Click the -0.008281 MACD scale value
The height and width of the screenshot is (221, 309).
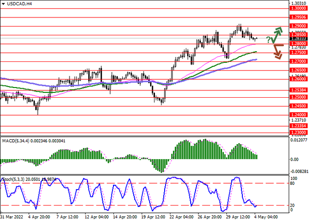[x=299, y=172]
